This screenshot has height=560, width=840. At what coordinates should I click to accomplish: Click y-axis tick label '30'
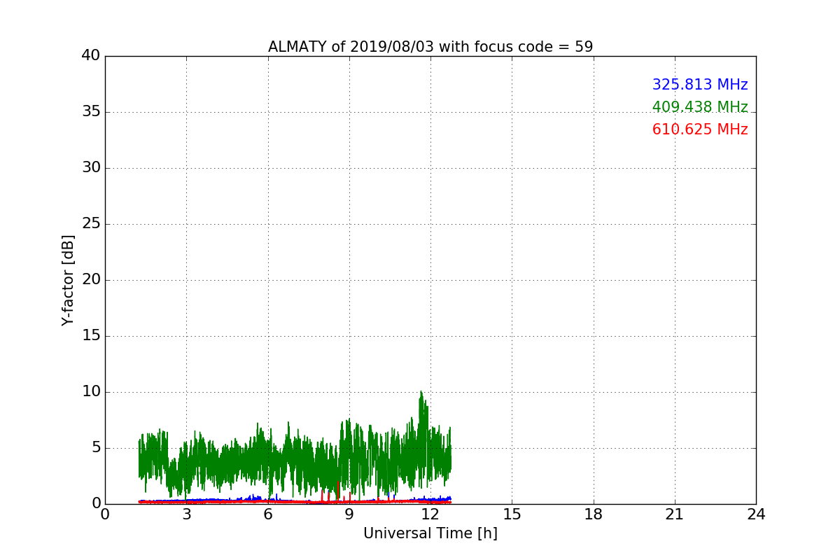[x=91, y=168]
